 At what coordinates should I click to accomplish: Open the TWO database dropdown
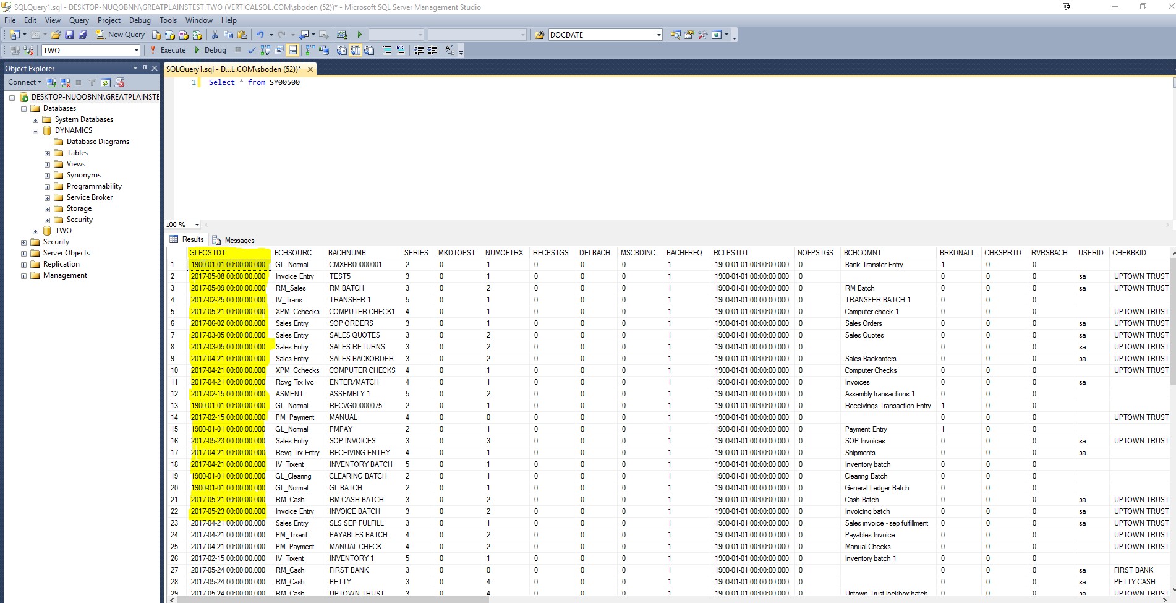[x=136, y=51]
